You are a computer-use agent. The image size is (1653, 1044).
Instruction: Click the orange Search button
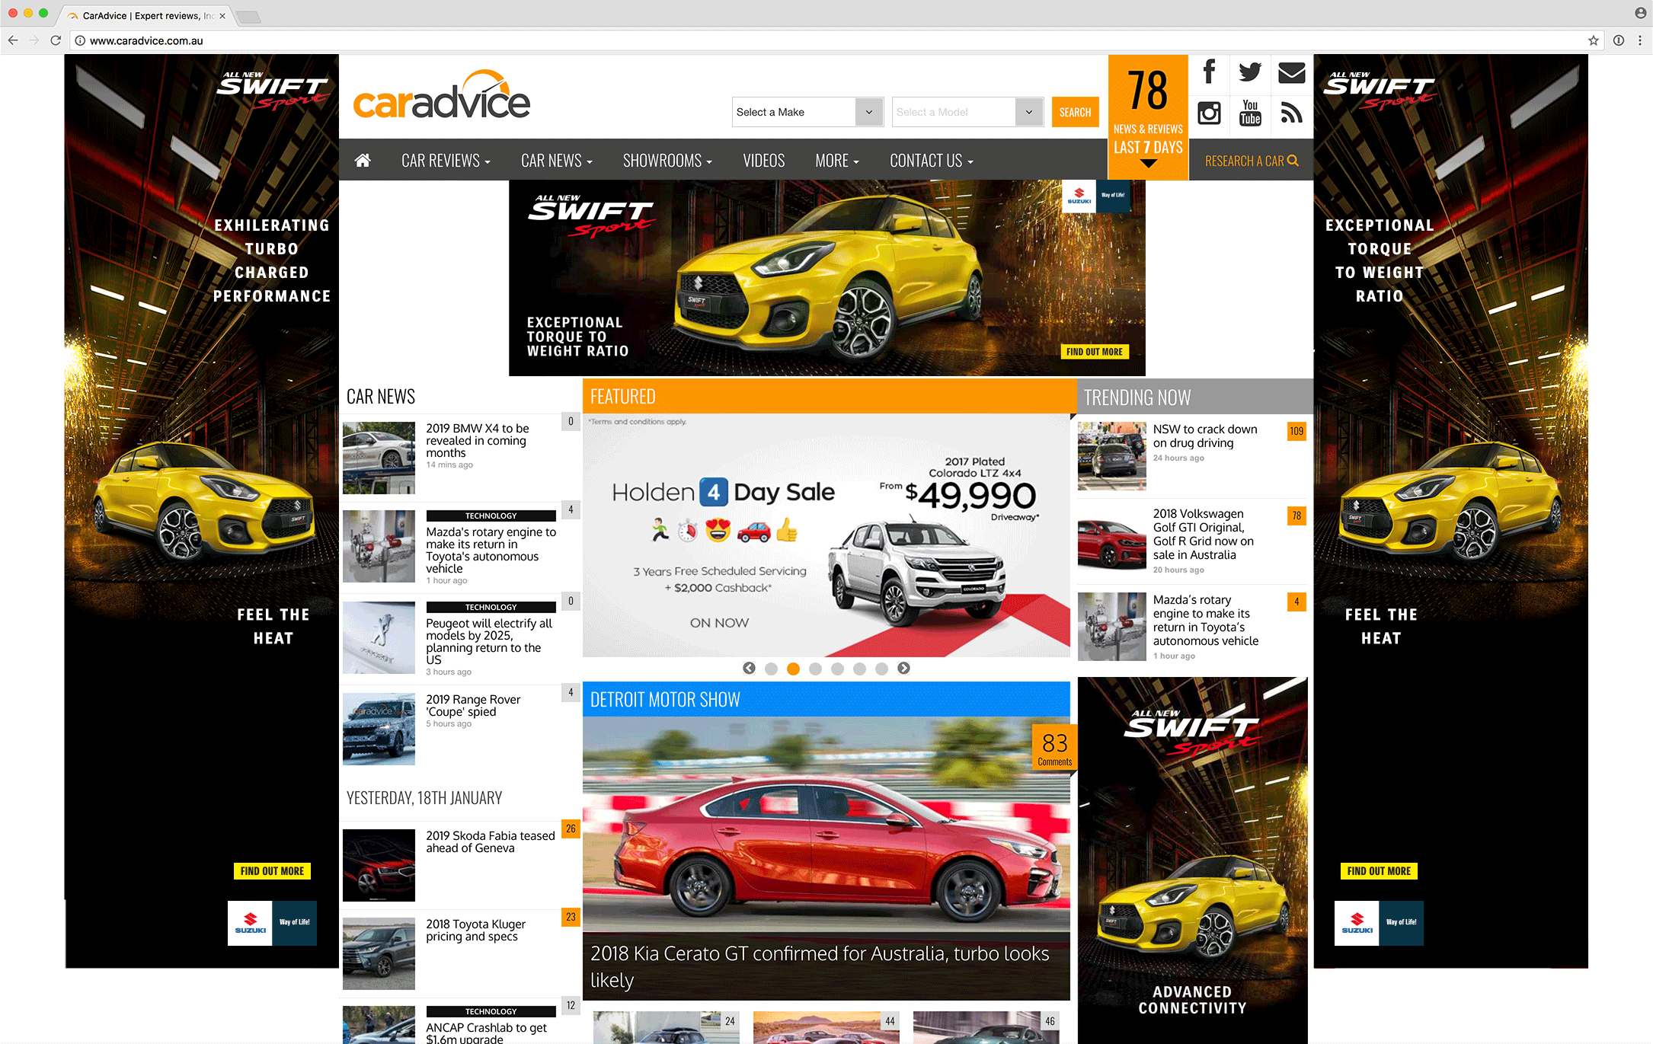pyautogui.click(x=1075, y=112)
